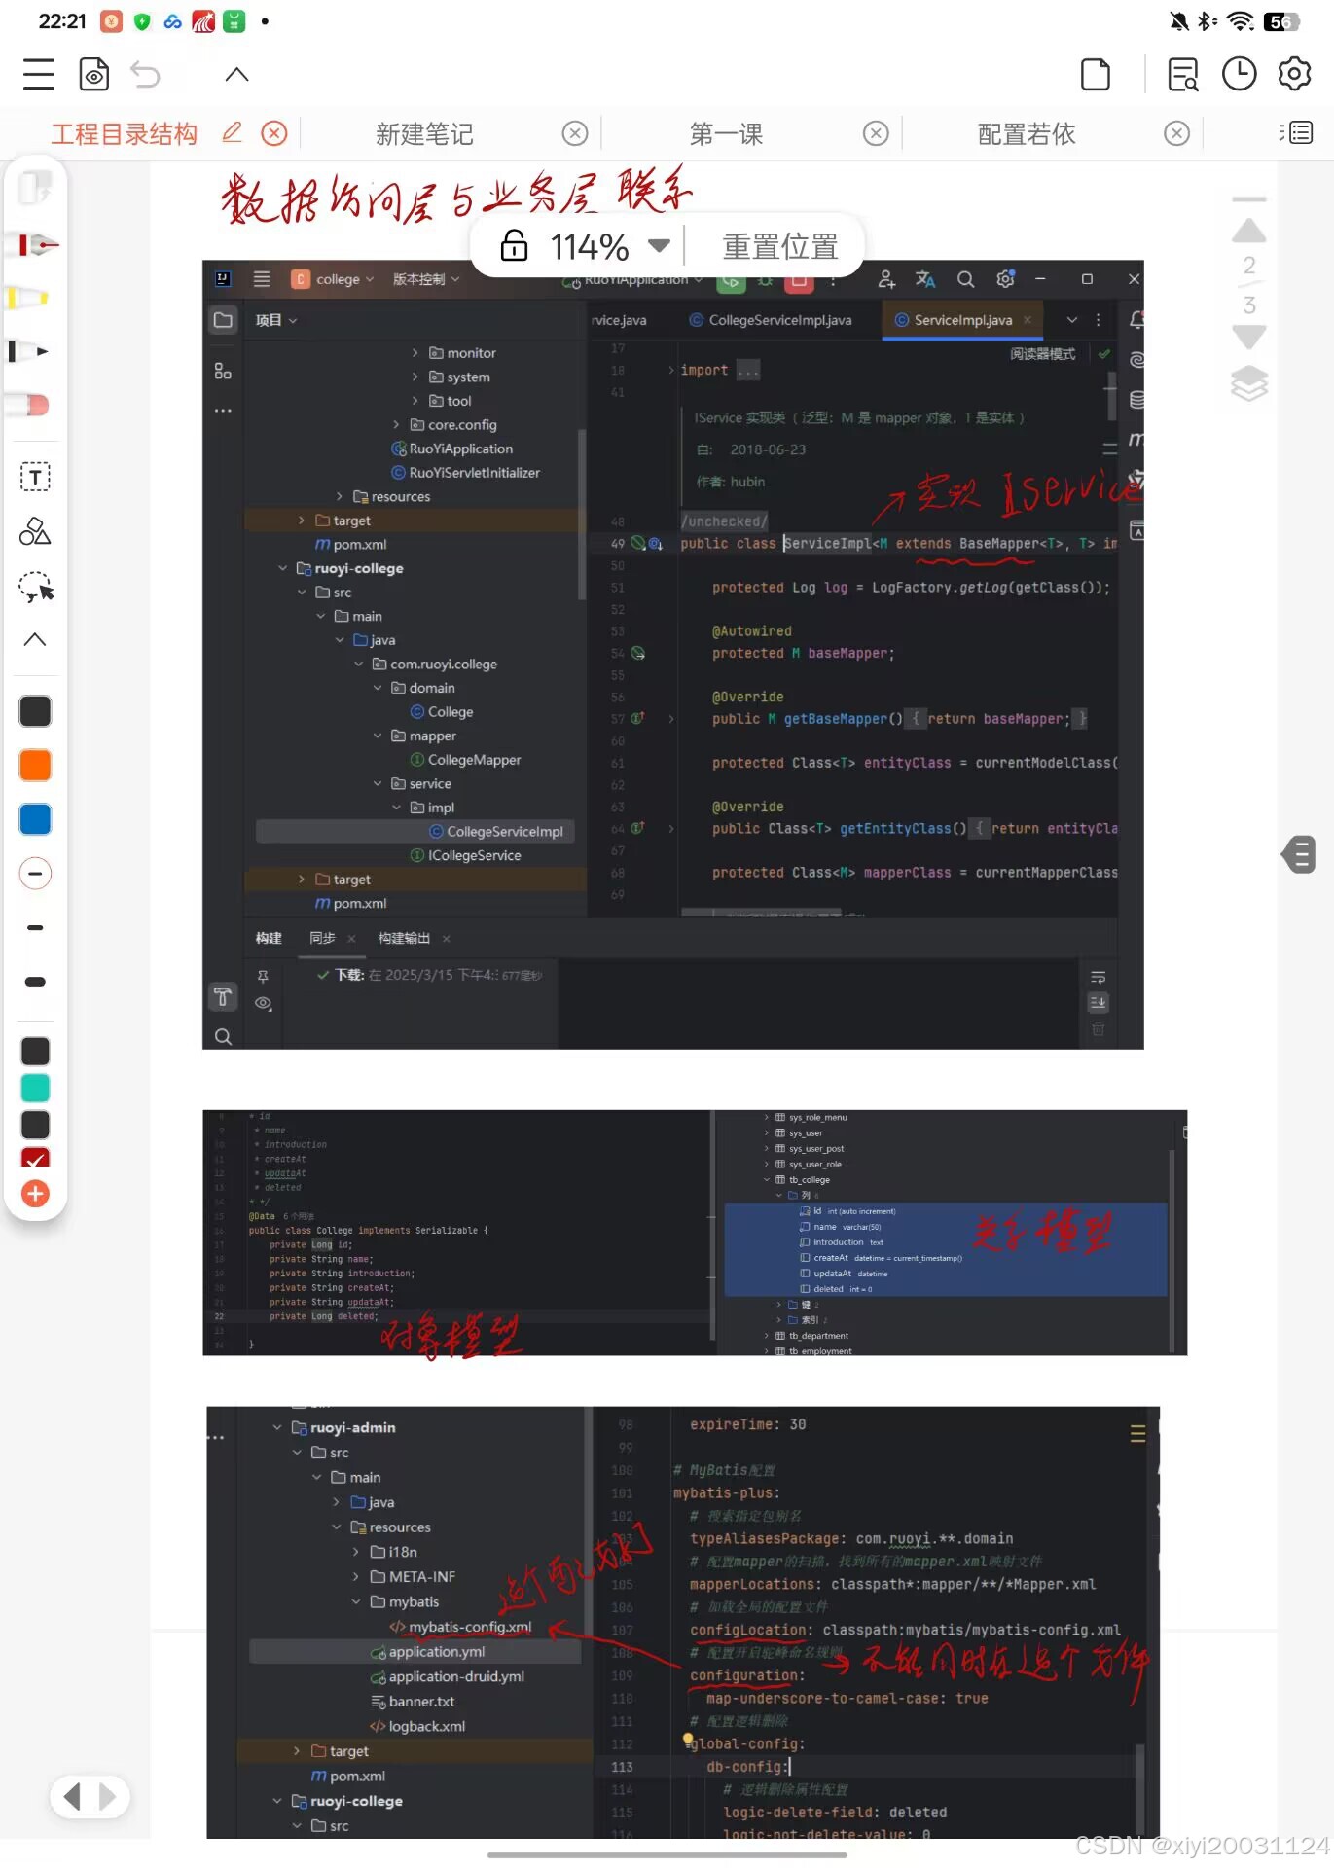Undo the last stroke
1334x1868 pixels.
click(146, 75)
